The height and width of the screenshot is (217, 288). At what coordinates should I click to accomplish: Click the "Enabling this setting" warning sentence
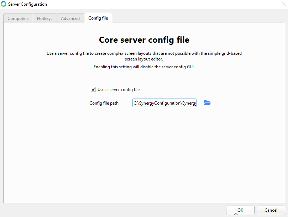pyautogui.click(x=144, y=67)
